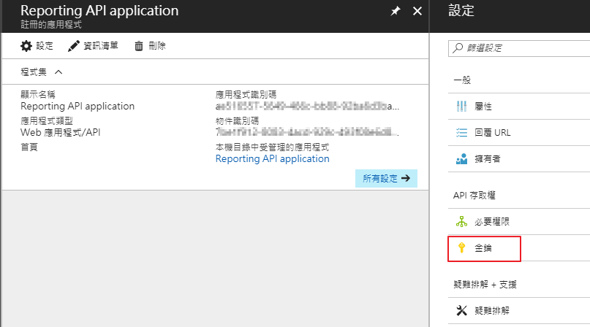
Task: Open 回覆 URL settings entry
Action: [492, 132]
